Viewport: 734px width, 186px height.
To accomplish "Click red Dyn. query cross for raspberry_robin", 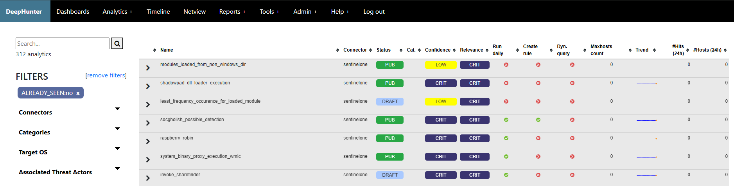I will coord(572,138).
